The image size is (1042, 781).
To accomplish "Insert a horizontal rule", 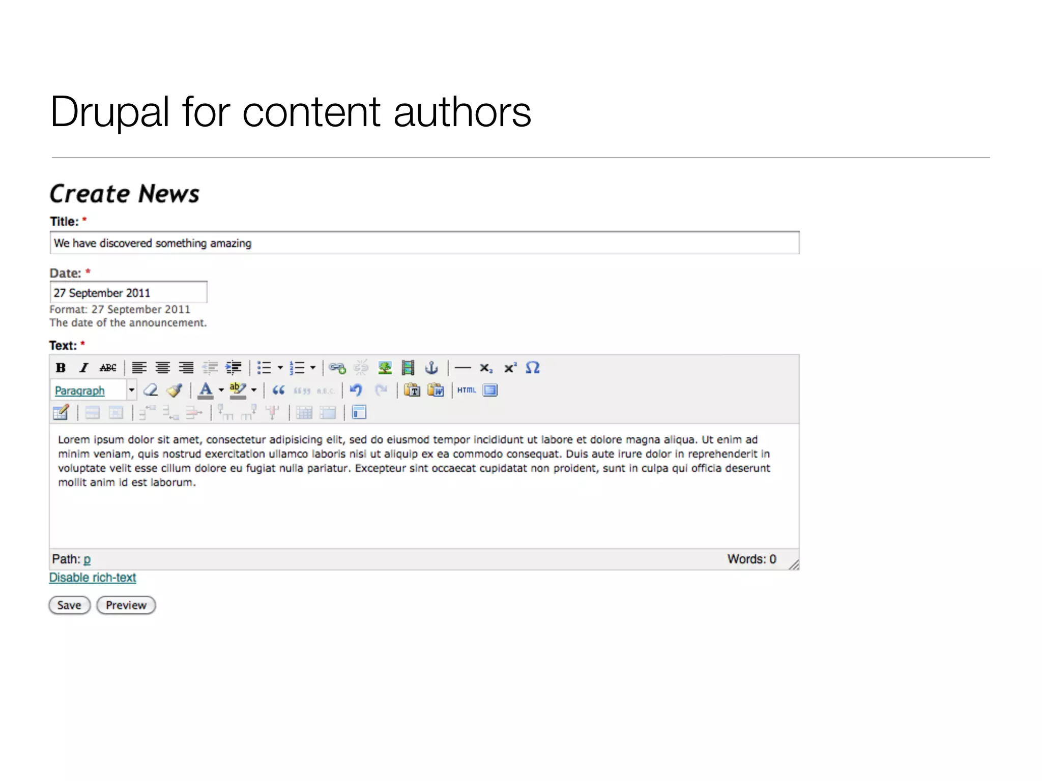I will click(462, 368).
